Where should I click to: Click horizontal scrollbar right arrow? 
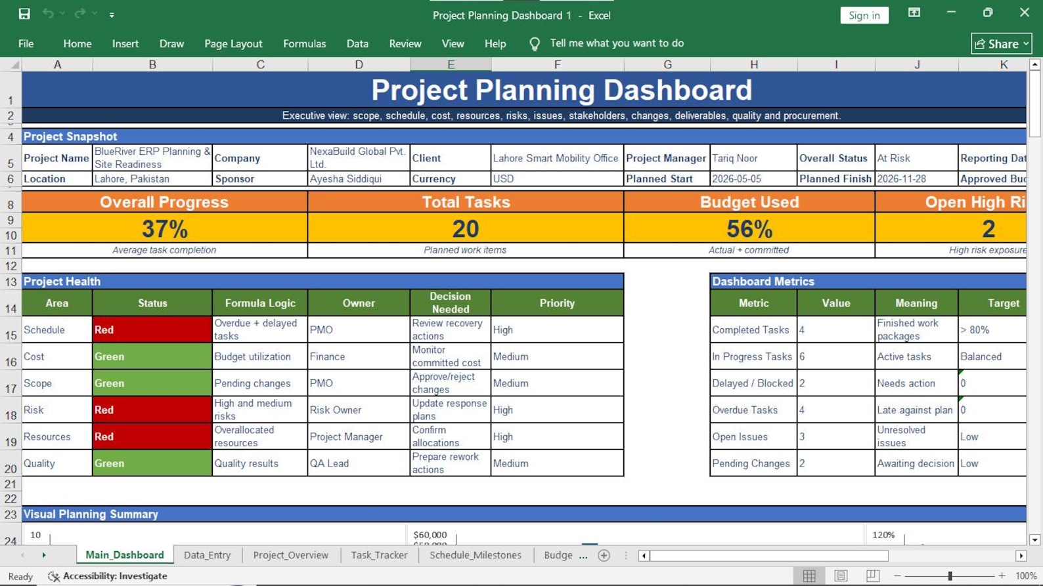coord(1021,556)
